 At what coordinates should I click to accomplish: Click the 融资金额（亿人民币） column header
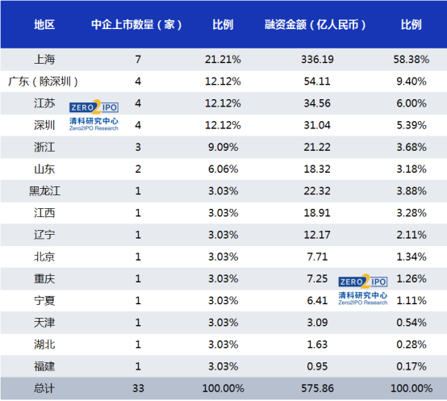coord(315,24)
